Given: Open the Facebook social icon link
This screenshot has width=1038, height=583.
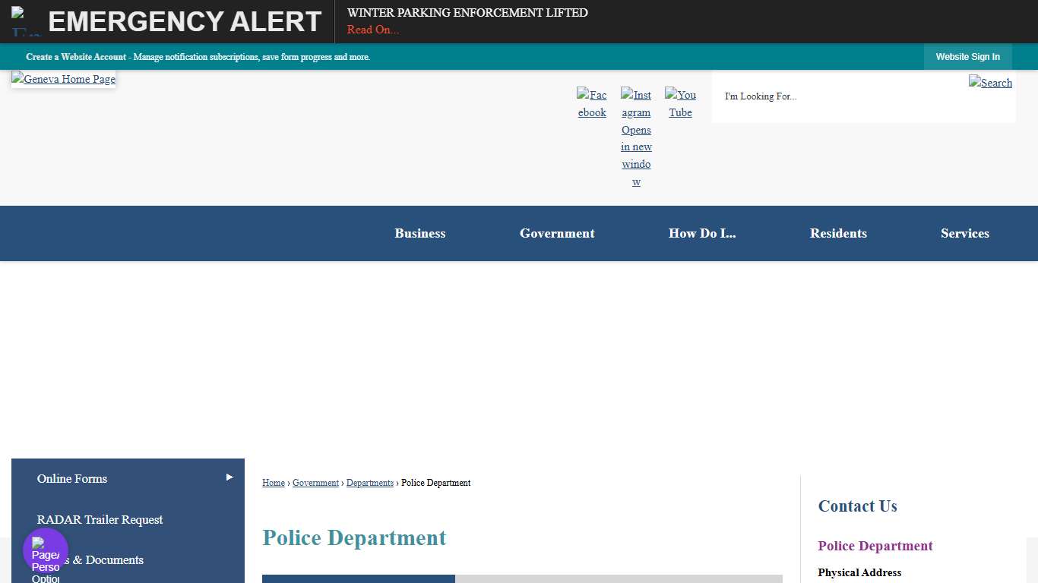Looking at the screenshot, I should tap(592, 103).
